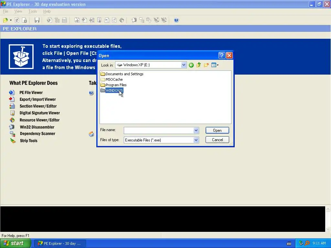Click the Disassembler gear toolbar icon
This screenshot has height=248, width=331.
pos(134,20)
